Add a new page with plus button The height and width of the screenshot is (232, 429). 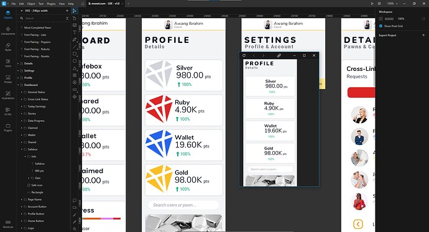coord(67,11)
